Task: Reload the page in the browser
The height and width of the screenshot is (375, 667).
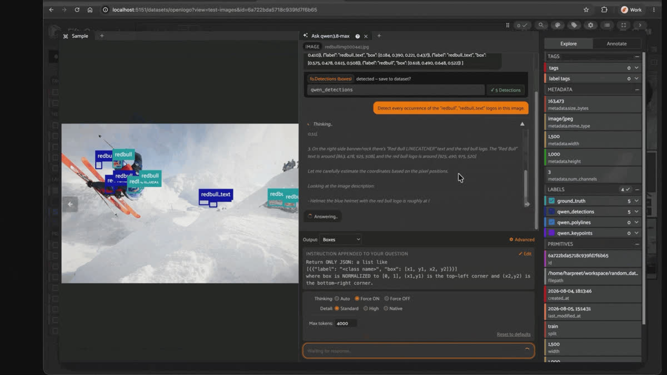Action: point(77,10)
